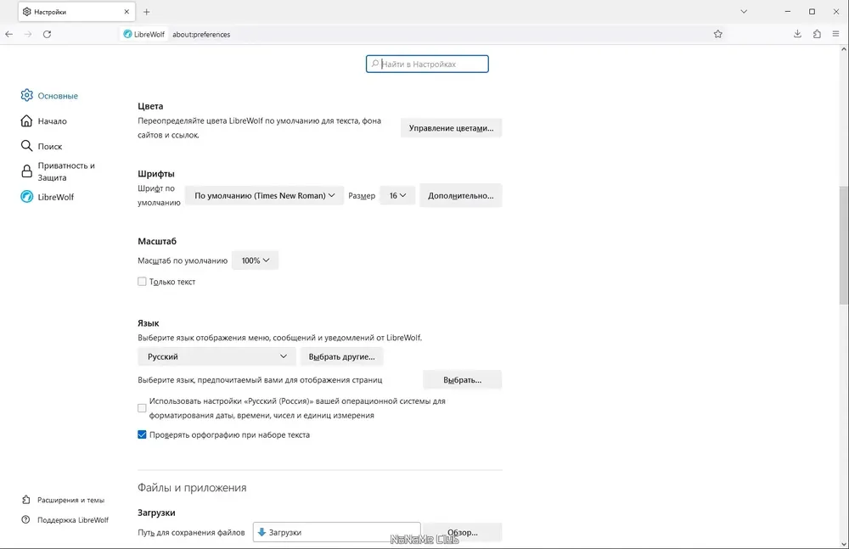
Task: Click the Загрузки download path field
Action: click(x=337, y=532)
